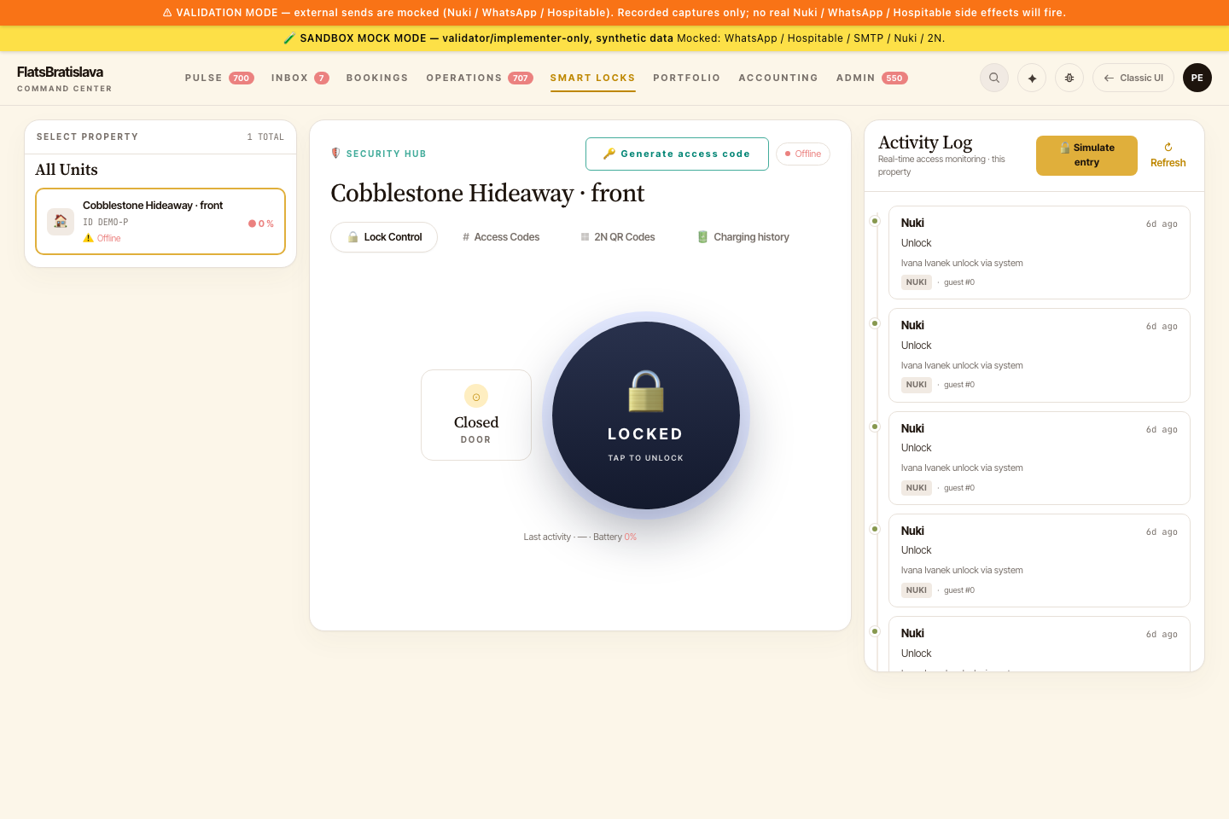Click the 1 TOTAL count label
The width and height of the screenshot is (1229, 819).
(265, 136)
